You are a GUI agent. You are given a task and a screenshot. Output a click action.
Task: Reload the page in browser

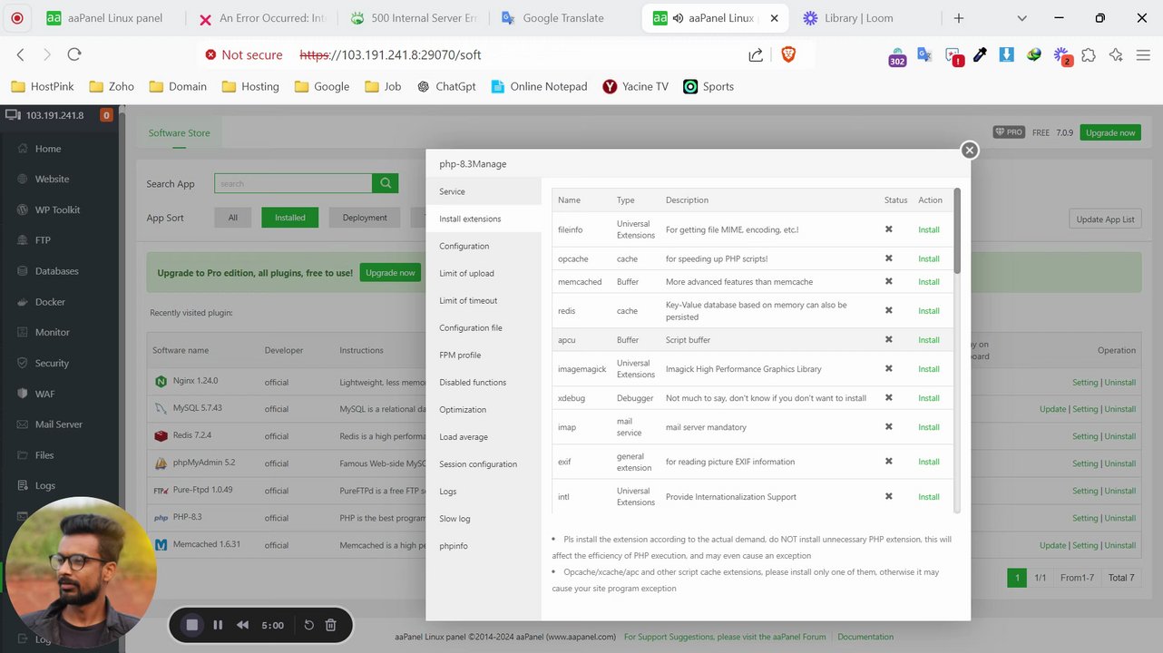[74, 54]
